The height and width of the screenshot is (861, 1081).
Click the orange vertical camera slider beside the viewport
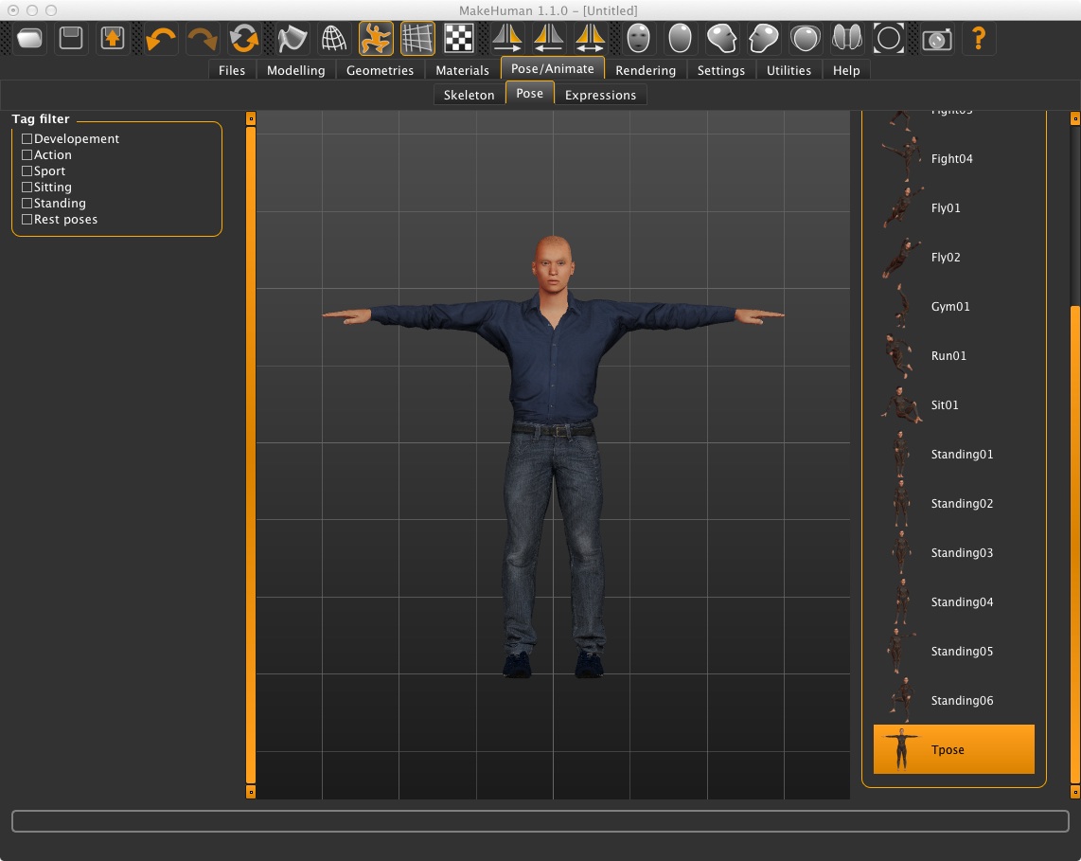(250, 455)
